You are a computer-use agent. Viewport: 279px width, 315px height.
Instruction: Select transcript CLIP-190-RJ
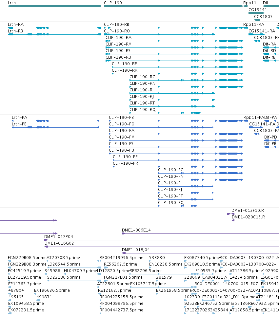[x=142, y=97]
